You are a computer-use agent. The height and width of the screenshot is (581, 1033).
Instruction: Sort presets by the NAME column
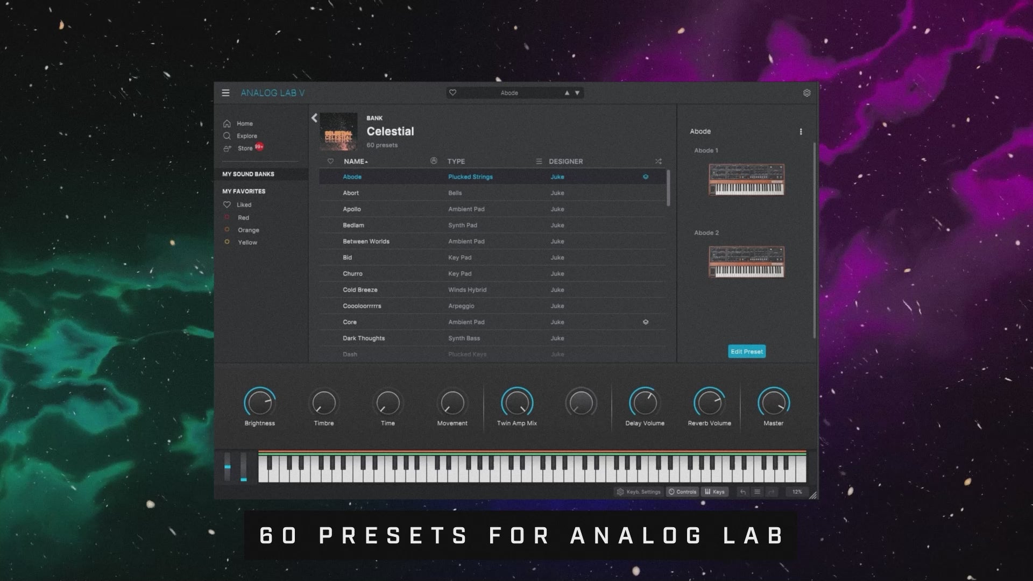coord(355,161)
